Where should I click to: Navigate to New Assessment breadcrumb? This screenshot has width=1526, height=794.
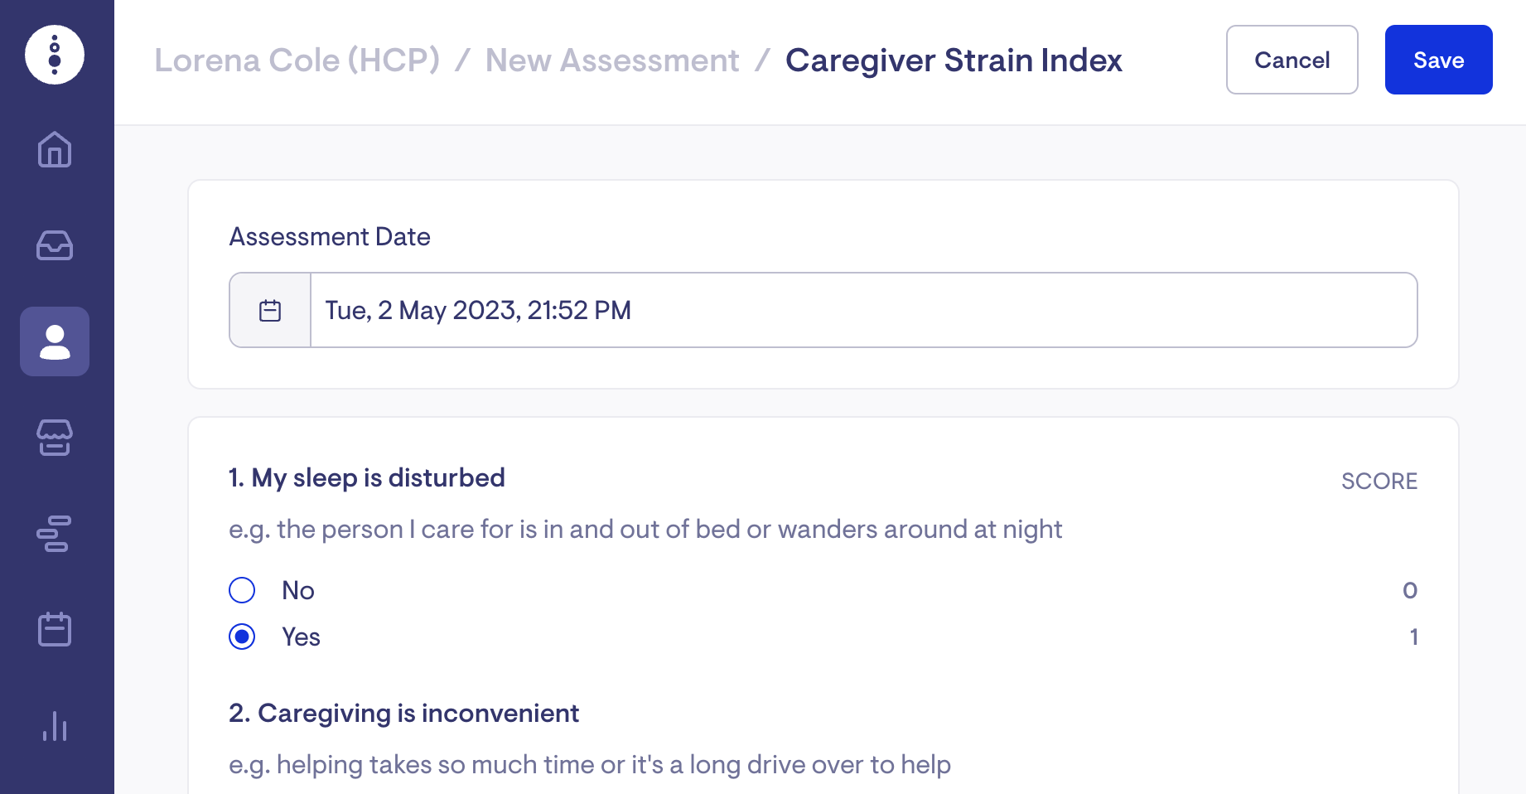tap(612, 61)
